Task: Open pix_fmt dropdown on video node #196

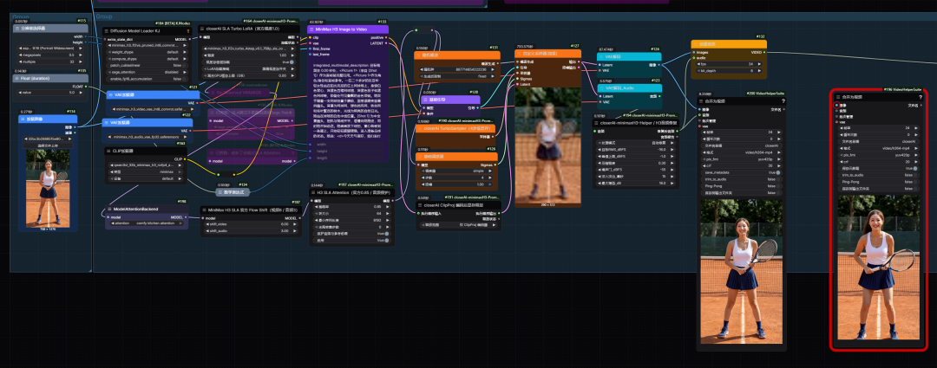Action: click(x=877, y=154)
